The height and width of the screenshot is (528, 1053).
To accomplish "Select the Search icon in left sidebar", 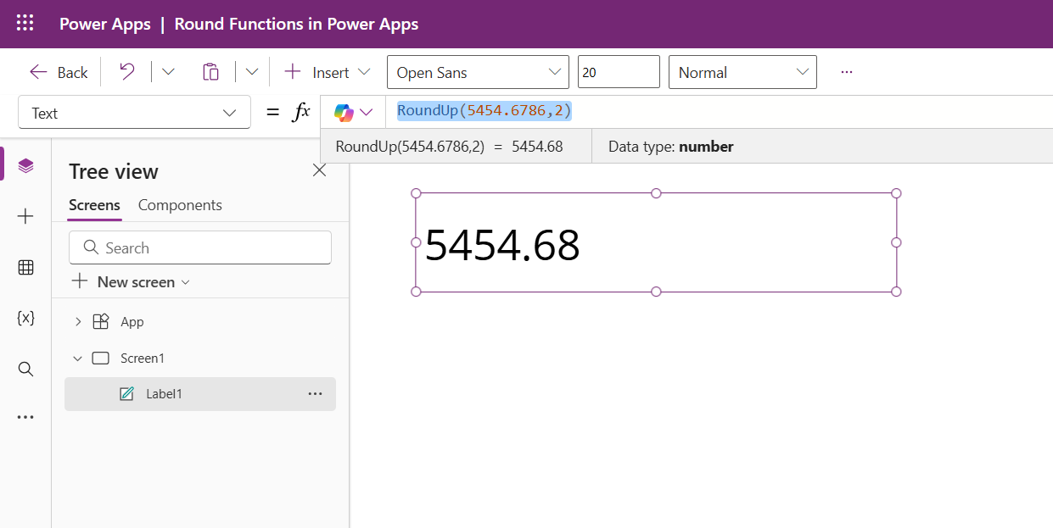I will tap(25, 369).
